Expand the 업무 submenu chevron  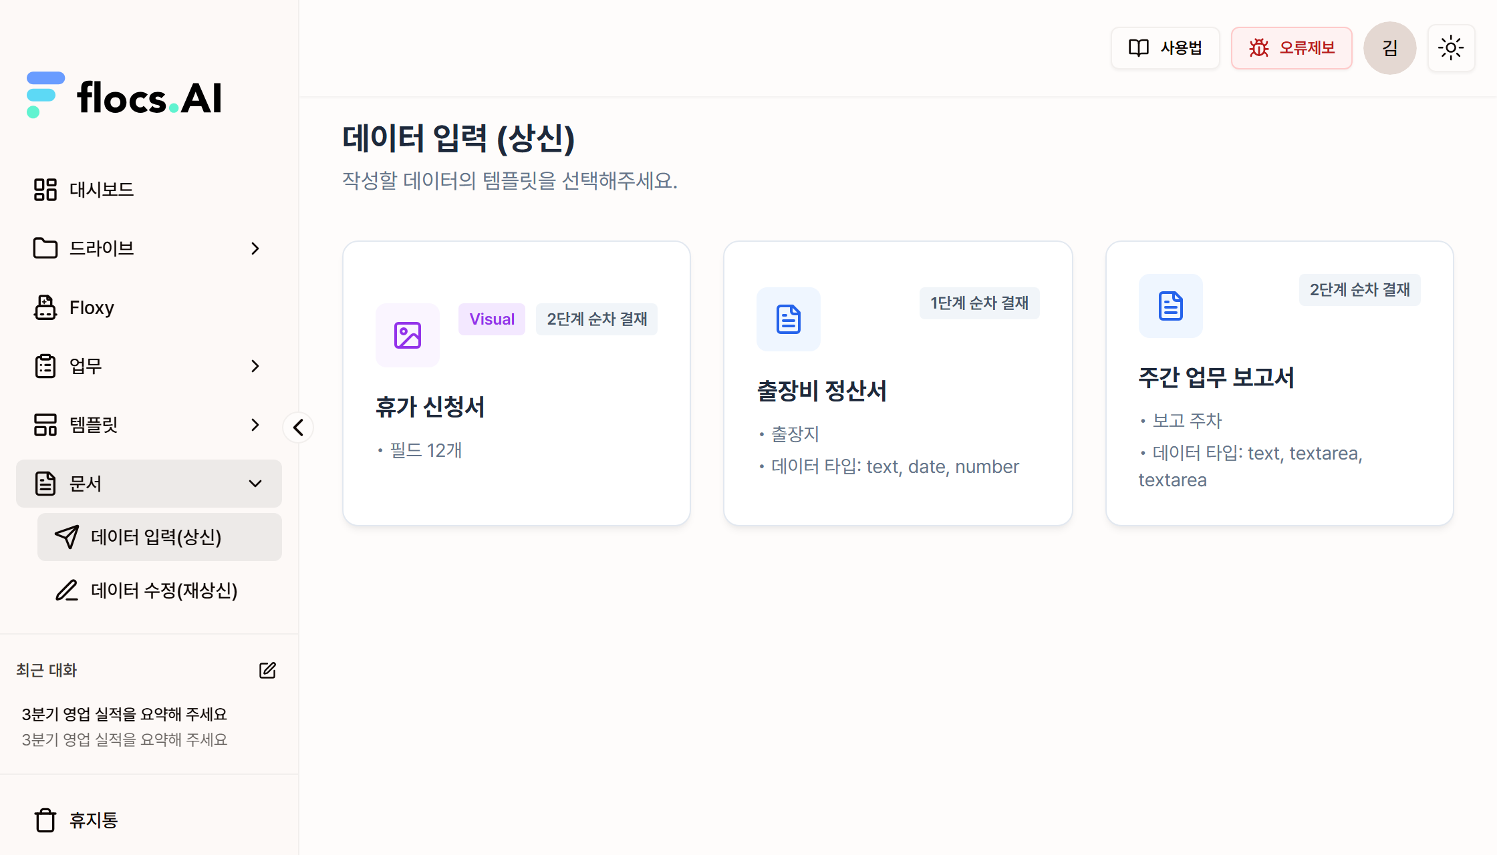click(255, 366)
